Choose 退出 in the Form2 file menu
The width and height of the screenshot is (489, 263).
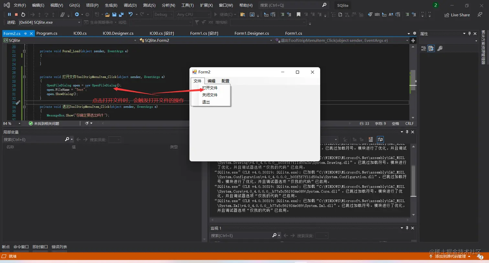(x=206, y=102)
